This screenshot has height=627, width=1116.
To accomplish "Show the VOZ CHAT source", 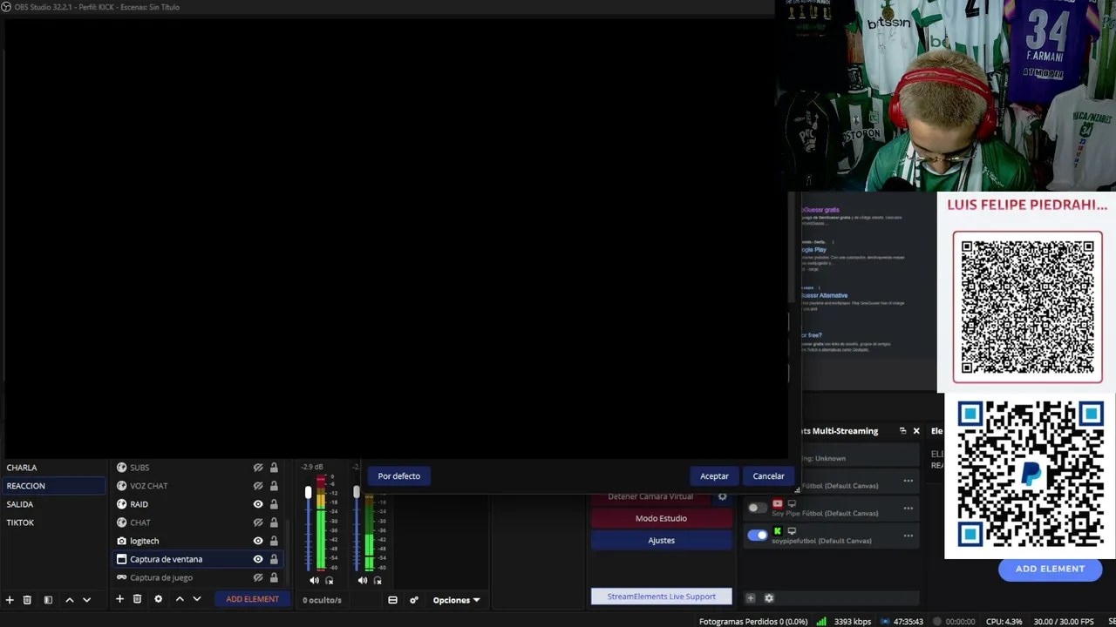I will [x=258, y=486].
